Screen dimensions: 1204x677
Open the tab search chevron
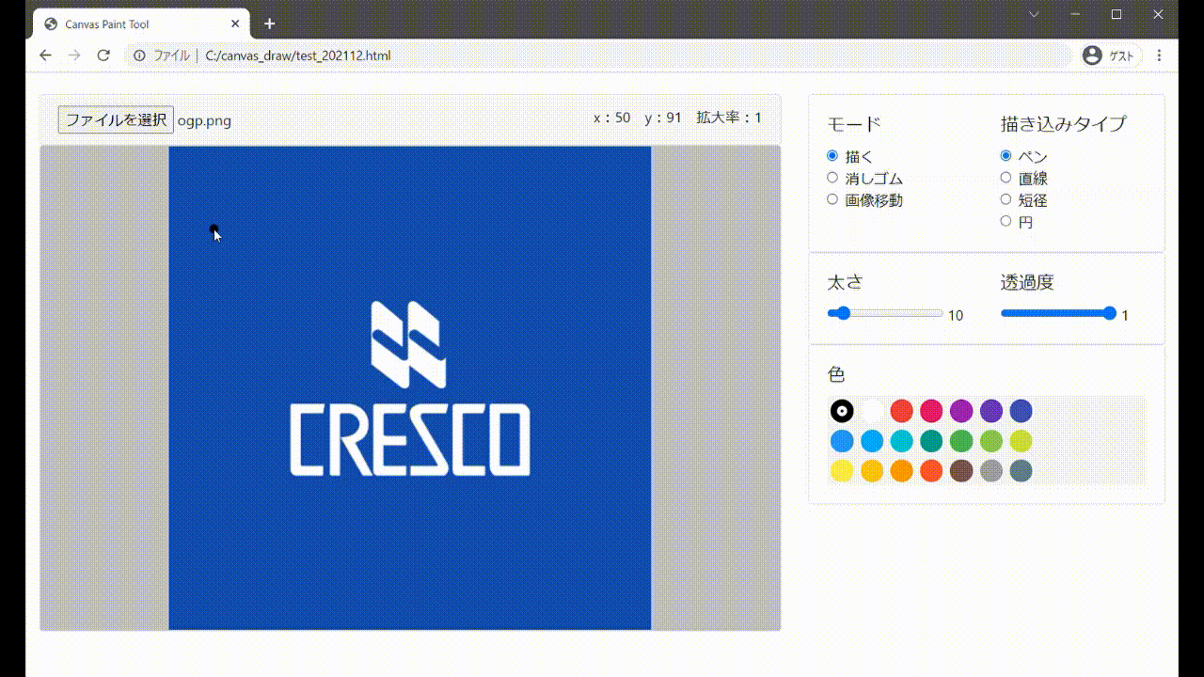coord(1034,14)
